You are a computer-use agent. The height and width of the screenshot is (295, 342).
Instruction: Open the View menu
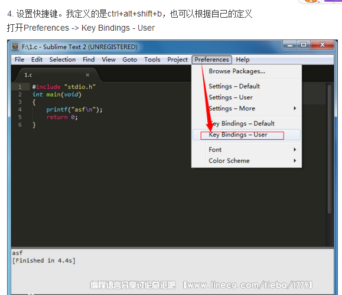pos(109,60)
